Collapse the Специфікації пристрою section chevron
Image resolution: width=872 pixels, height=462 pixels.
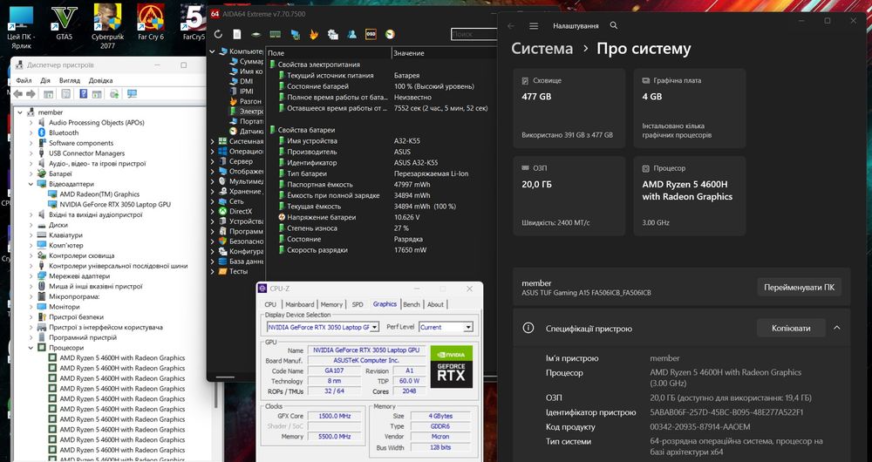coord(836,328)
